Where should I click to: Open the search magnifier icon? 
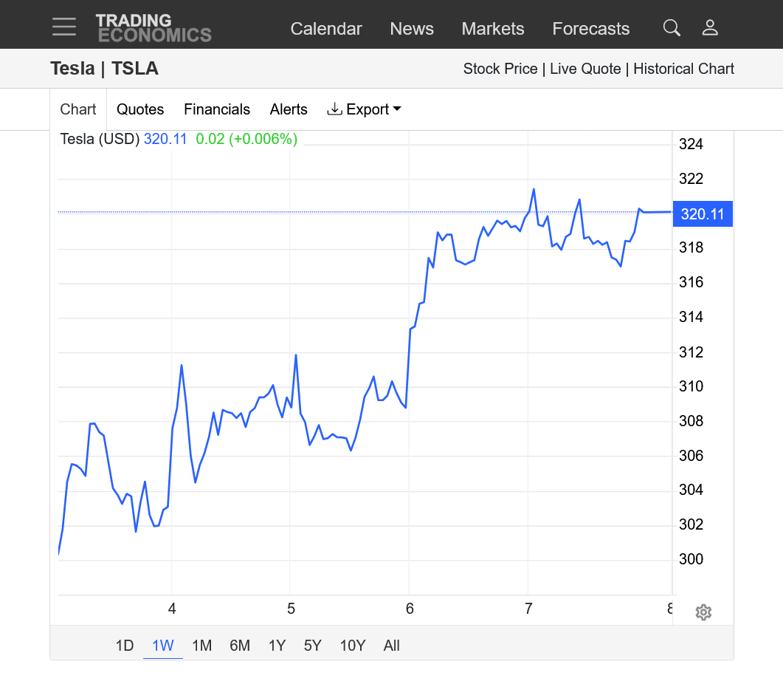(672, 28)
